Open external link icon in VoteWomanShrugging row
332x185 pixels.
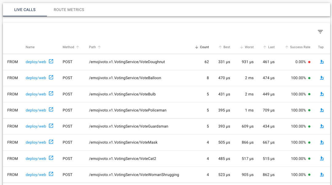(x=51, y=174)
